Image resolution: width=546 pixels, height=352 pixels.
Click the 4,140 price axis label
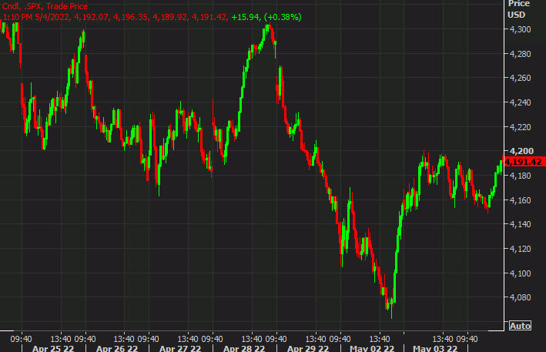[521, 224]
